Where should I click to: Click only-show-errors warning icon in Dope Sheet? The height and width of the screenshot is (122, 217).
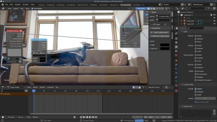click(x=140, y=87)
